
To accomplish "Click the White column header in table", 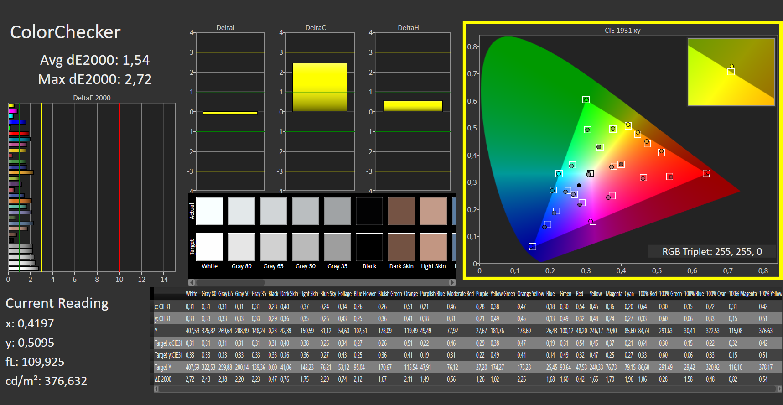I will coord(192,294).
